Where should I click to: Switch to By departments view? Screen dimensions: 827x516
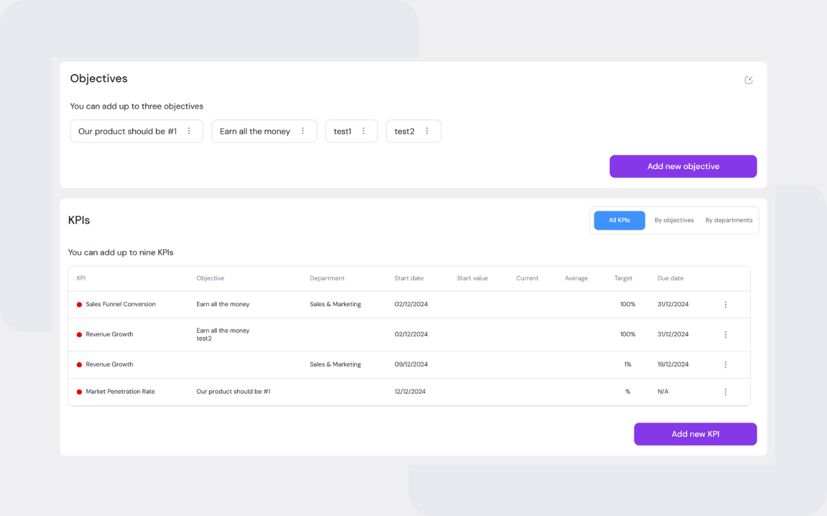point(729,221)
